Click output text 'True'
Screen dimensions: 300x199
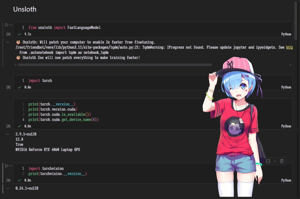pyautogui.click(x=19, y=144)
